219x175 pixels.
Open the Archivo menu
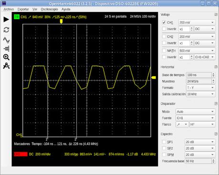(x=9, y=9)
